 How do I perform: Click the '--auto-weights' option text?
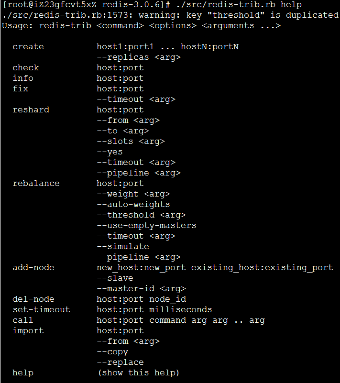[133, 205]
